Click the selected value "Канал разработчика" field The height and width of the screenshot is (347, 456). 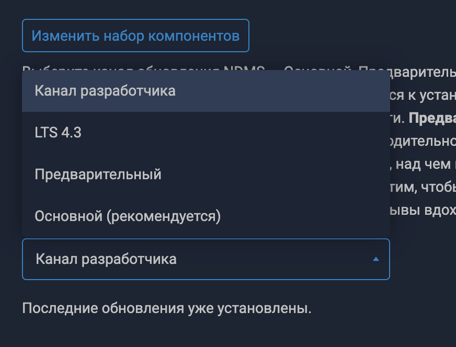(x=106, y=259)
